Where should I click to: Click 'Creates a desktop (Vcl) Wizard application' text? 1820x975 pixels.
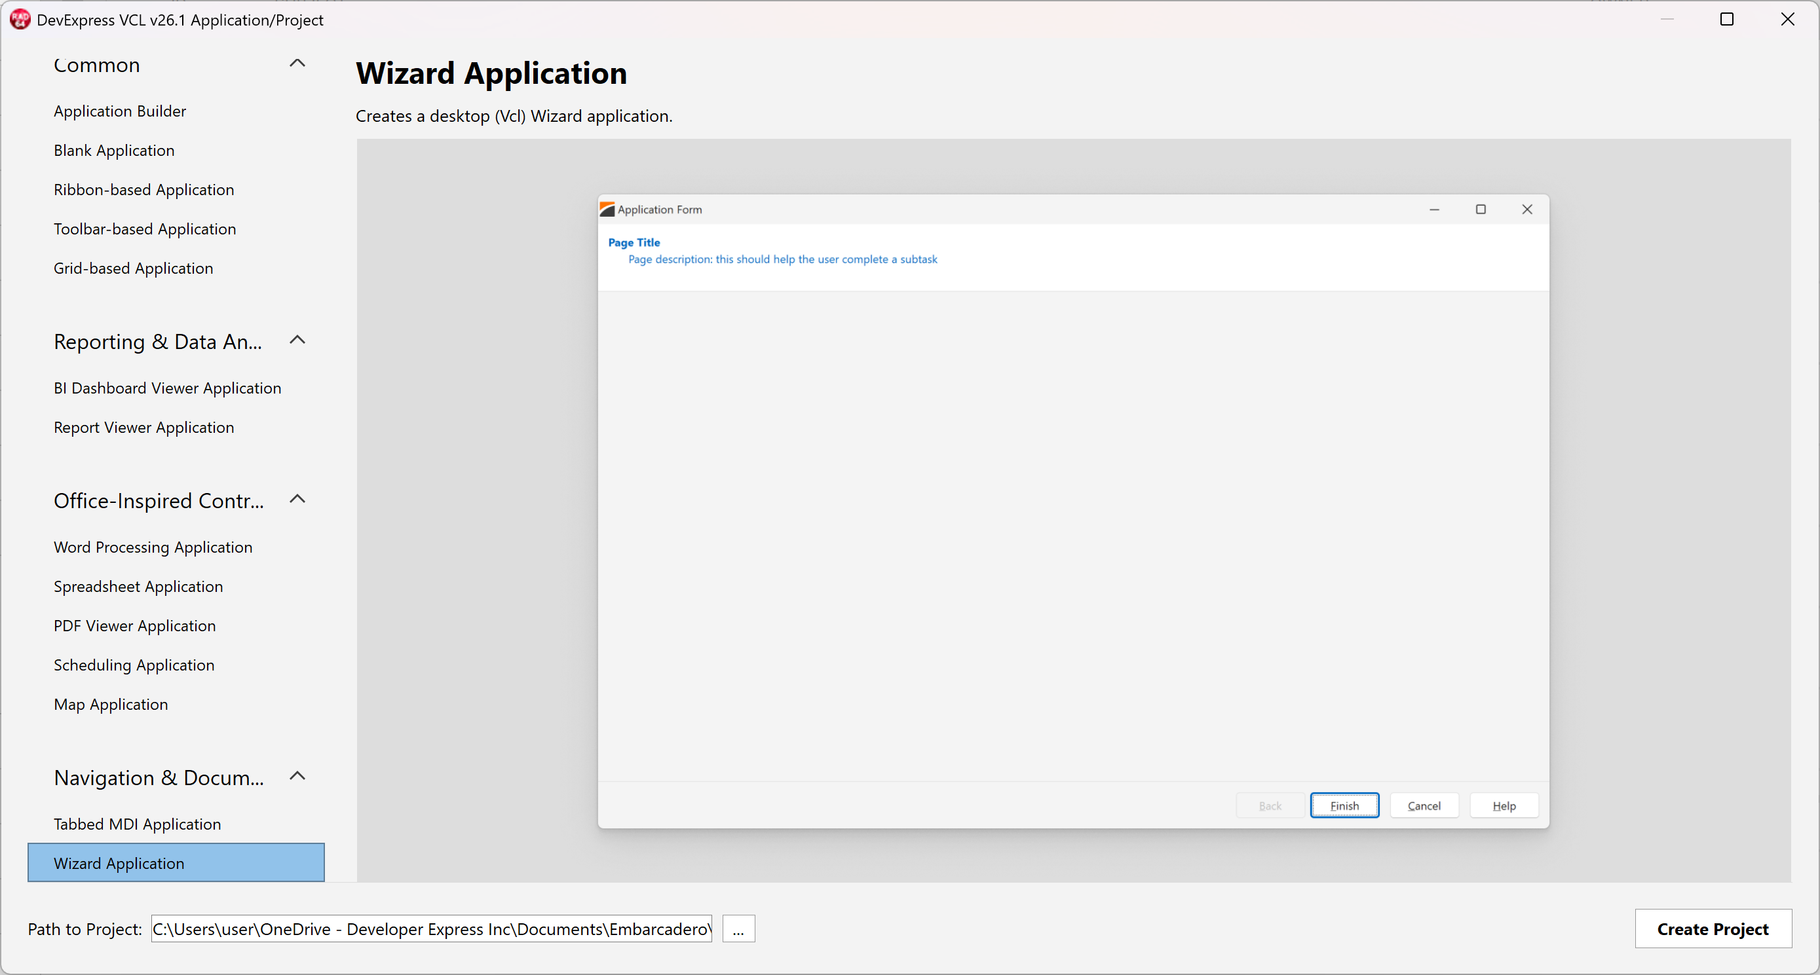[514, 116]
